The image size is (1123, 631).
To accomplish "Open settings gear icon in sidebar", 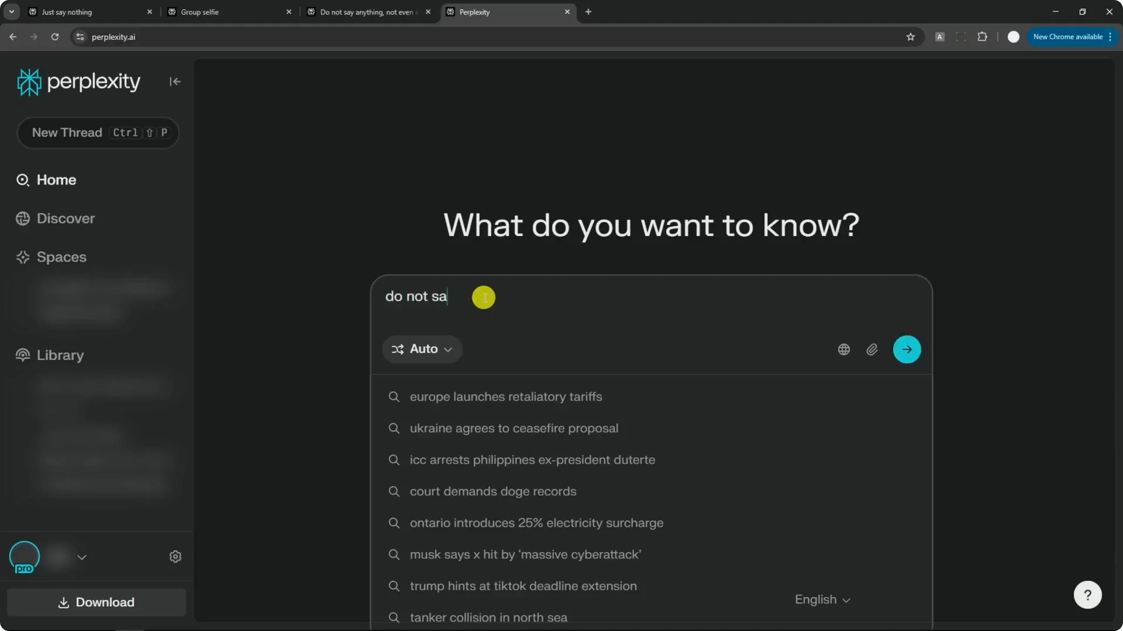I will point(175,557).
